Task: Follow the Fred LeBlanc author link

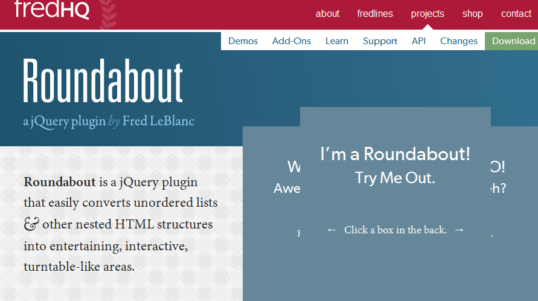Action: [158, 121]
